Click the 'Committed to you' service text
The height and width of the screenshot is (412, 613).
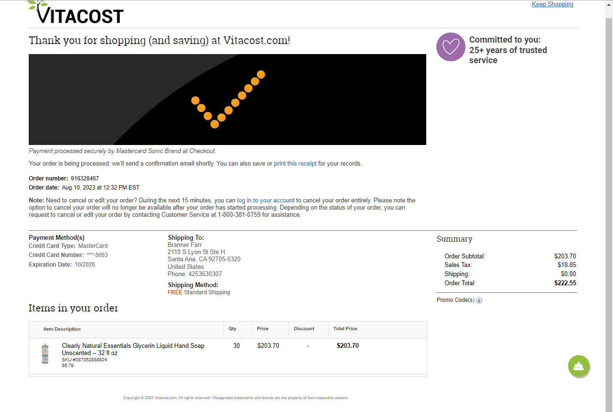508,50
